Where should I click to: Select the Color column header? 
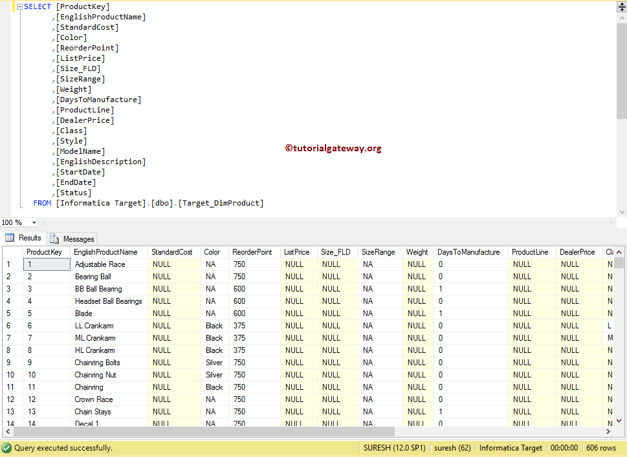[x=215, y=252]
